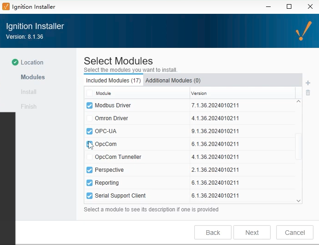Screen dimensions: 319x245
Task: Enable the Omron Driver module checkbox
Action: [89, 118]
